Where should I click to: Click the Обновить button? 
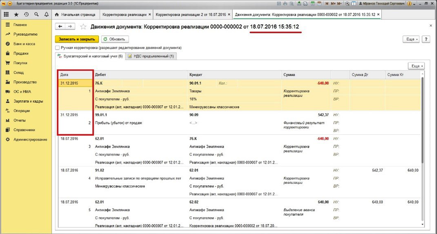coord(115,39)
